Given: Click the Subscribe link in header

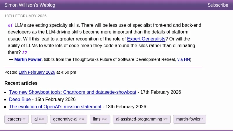Looking at the screenshot, I should [218, 5].
